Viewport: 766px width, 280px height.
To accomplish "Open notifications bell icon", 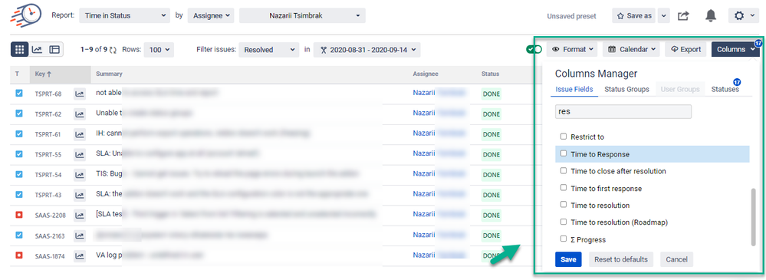I will pyautogui.click(x=711, y=15).
